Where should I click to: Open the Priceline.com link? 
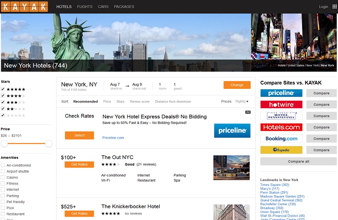113,138
